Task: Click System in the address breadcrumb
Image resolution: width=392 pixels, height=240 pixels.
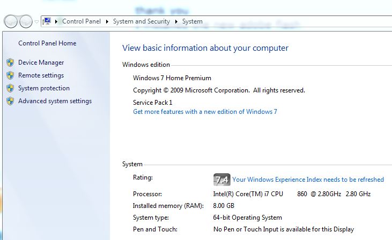Action: pos(193,21)
